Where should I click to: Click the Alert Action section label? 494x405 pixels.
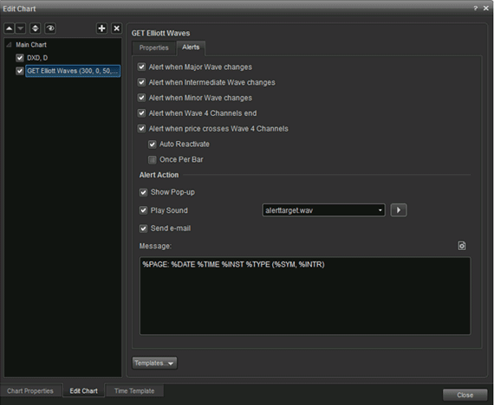pos(159,175)
